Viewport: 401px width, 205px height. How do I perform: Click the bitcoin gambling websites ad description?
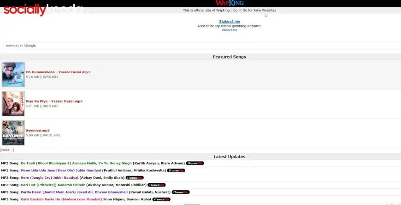pos(230,26)
